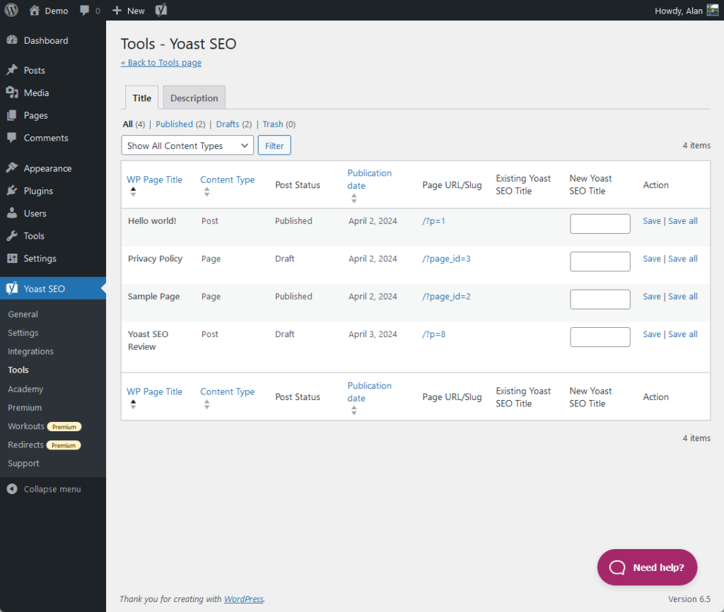This screenshot has width=724, height=612.
Task: Open Yoast SEO General submenu item
Action: point(23,314)
